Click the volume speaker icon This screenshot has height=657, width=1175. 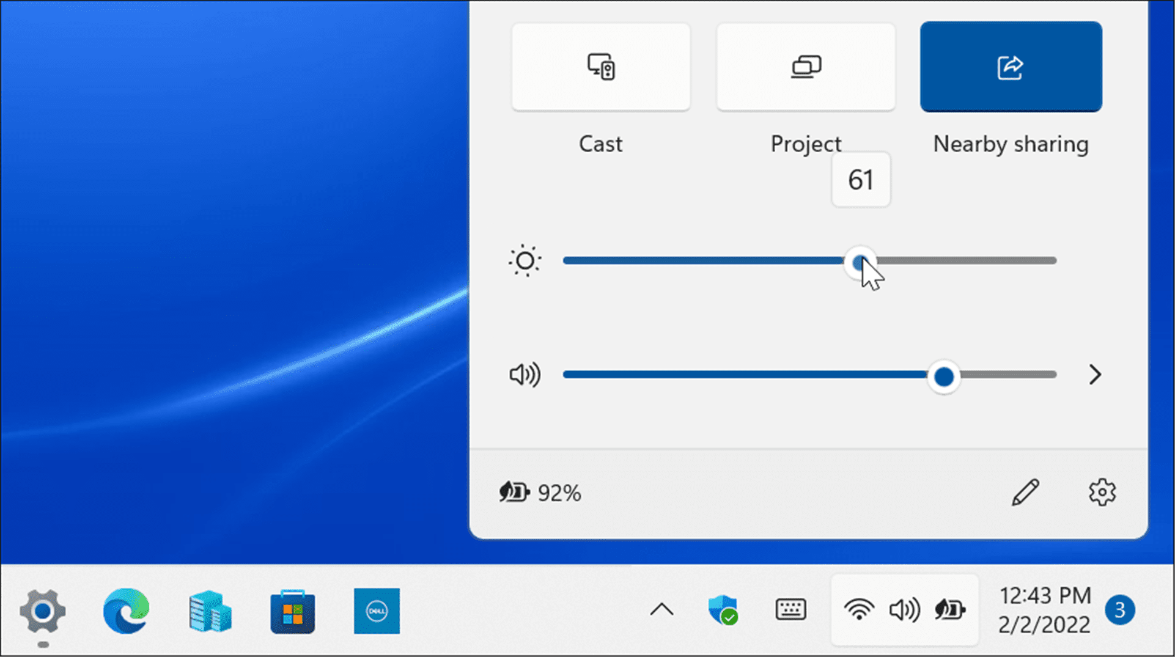[x=525, y=375]
